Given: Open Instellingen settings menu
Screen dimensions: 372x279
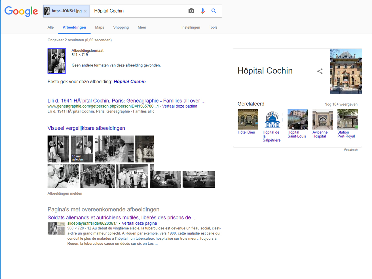Looking at the screenshot, I should tap(191, 27).
